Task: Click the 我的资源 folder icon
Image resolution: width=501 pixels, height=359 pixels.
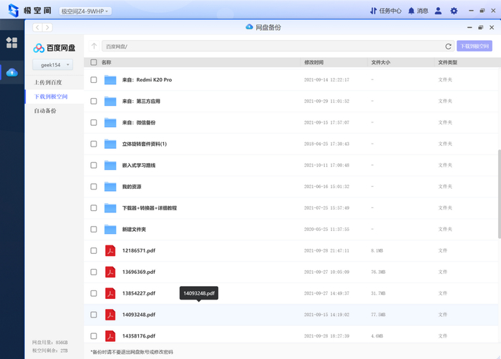Action: click(110, 187)
